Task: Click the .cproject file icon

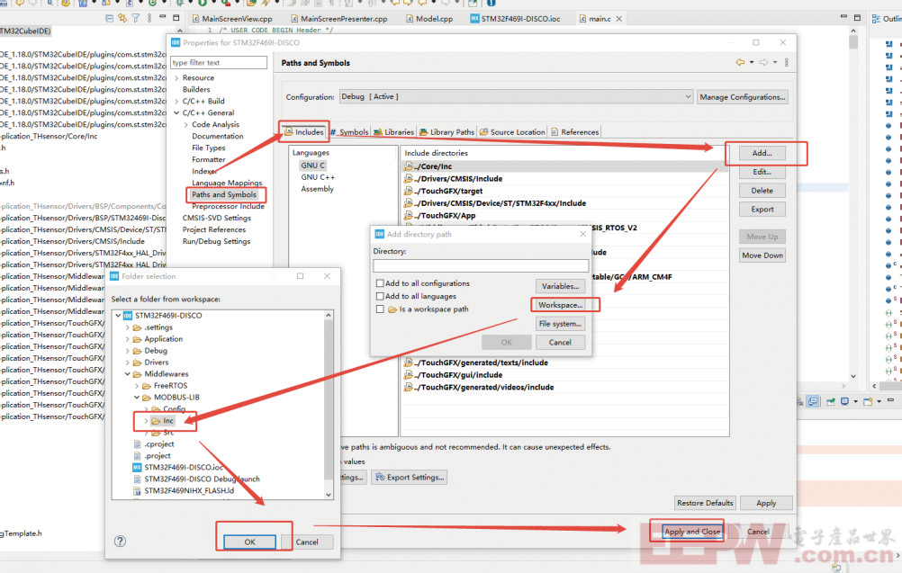Action: (137, 444)
